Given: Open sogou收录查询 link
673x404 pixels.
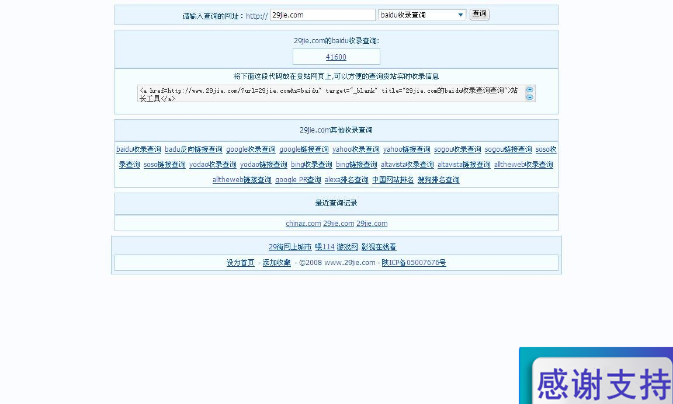Looking at the screenshot, I should tap(457, 149).
